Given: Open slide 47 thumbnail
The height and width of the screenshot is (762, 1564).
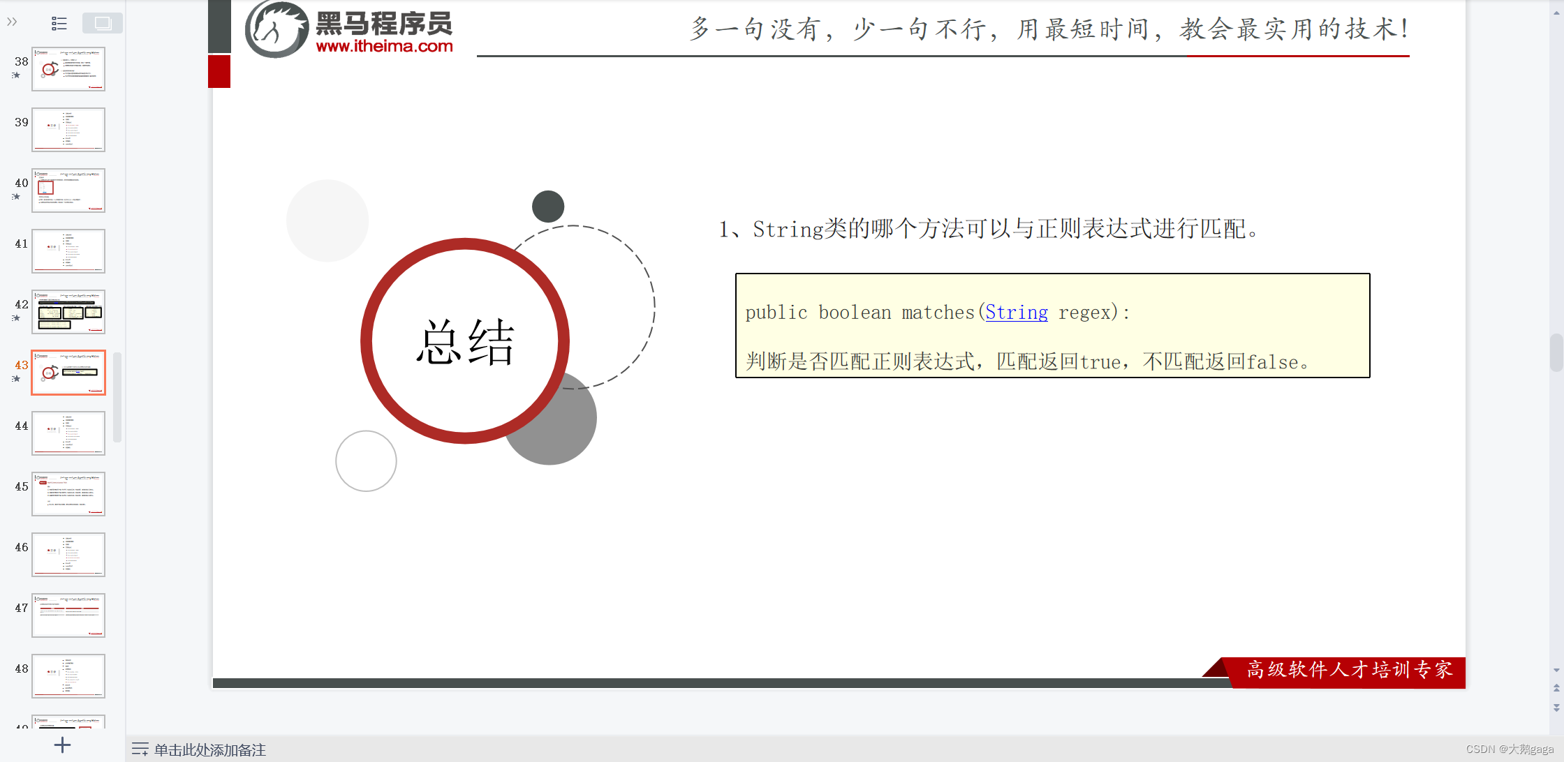Looking at the screenshot, I should coord(68,615).
